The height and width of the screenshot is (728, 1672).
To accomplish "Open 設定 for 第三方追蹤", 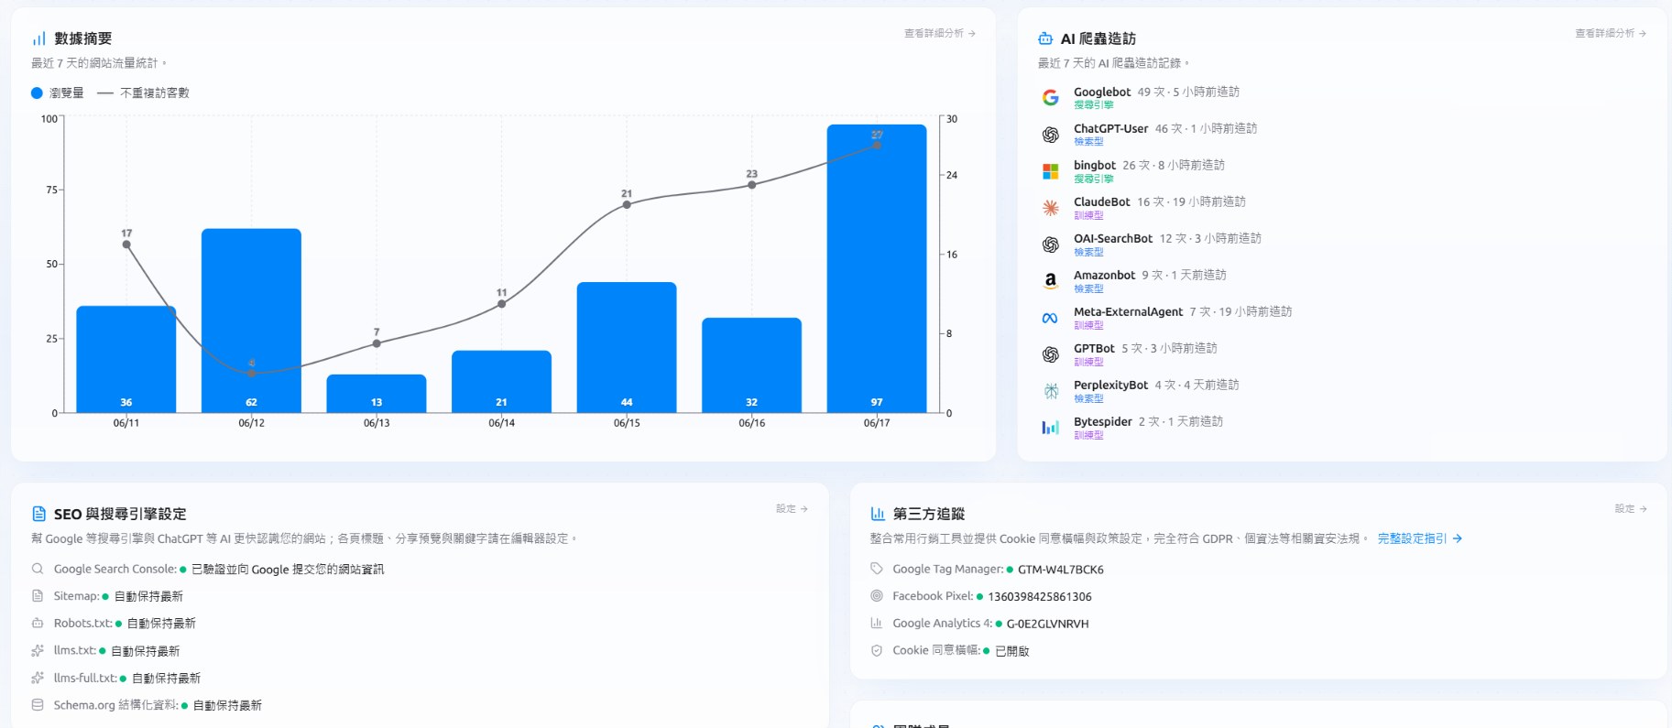I will click(x=1631, y=508).
